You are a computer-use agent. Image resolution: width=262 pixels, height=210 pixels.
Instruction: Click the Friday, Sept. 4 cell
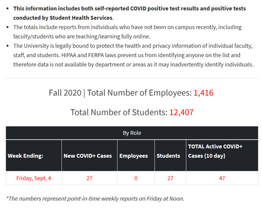[34, 178]
